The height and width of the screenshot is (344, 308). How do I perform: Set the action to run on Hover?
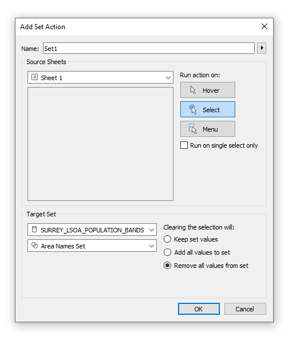coord(208,90)
